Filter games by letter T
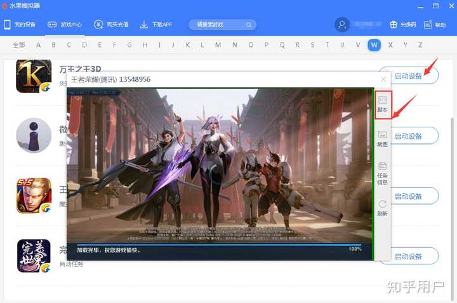The width and height of the screenshot is (457, 303). (x=328, y=45)
